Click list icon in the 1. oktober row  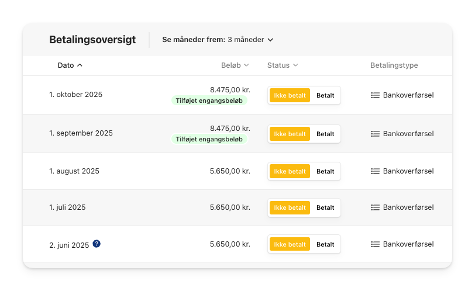376,95
